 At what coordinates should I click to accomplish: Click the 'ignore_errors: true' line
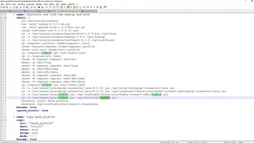(x=32, y=110)
